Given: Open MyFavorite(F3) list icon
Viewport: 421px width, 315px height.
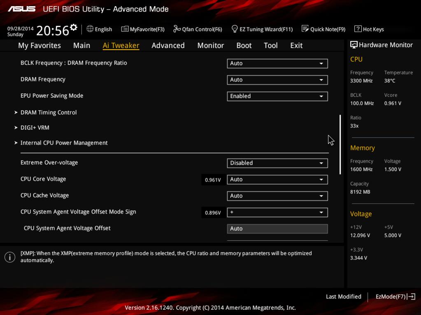Looking at the screenshot, I should pos(125,29).
